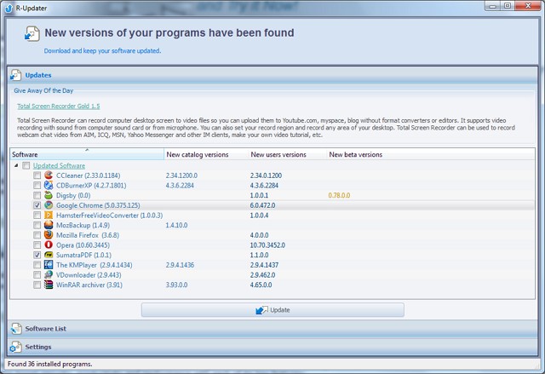Check the CCleaner checkbox

(x=37, y=175)
